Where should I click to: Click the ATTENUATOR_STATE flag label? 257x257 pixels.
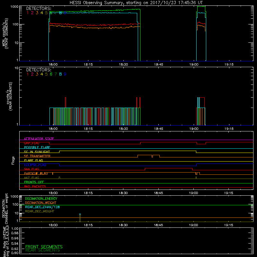(39, 139)
